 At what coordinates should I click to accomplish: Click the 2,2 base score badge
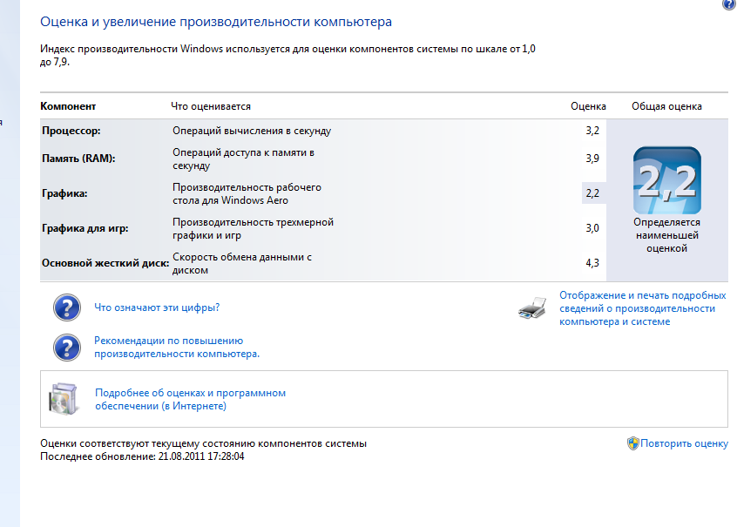667,180
